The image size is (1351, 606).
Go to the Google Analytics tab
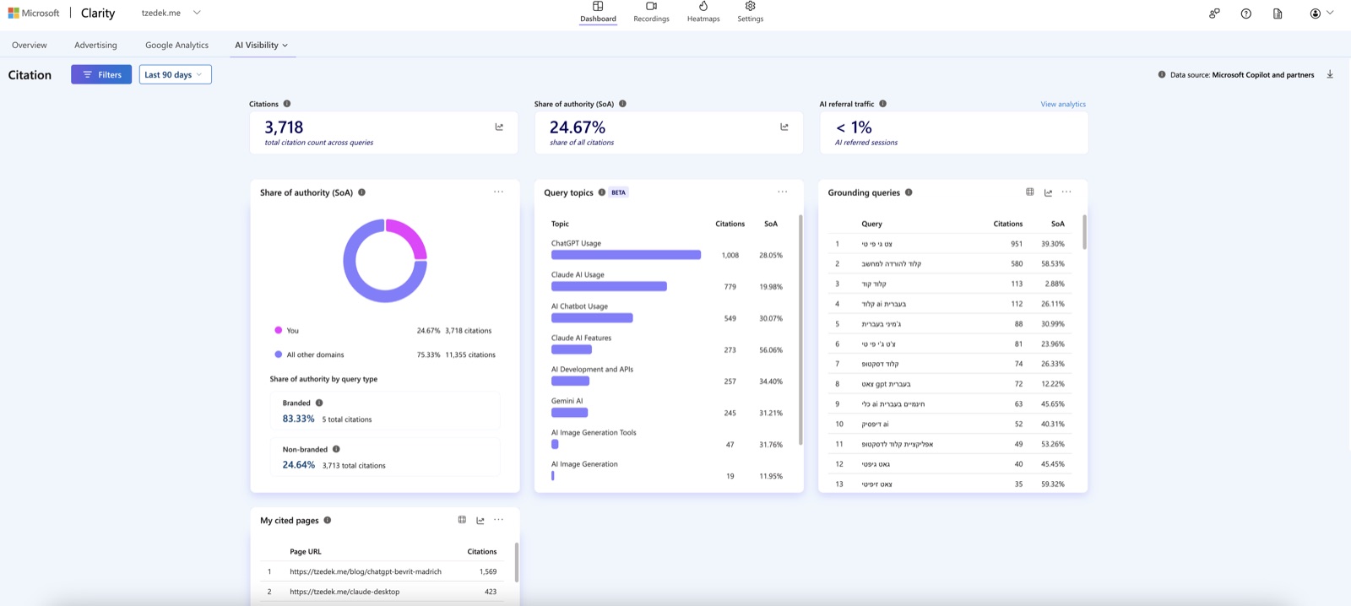tap(176, 45)
